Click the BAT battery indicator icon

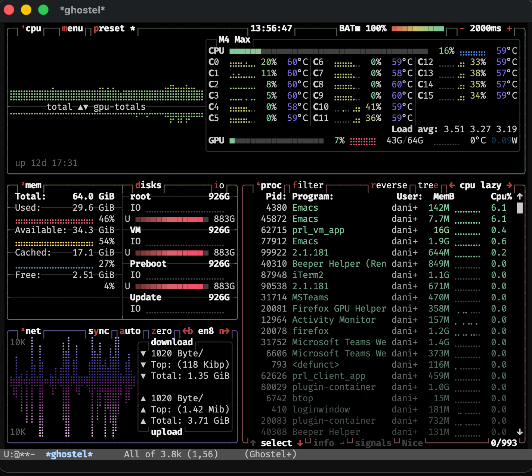358,28
